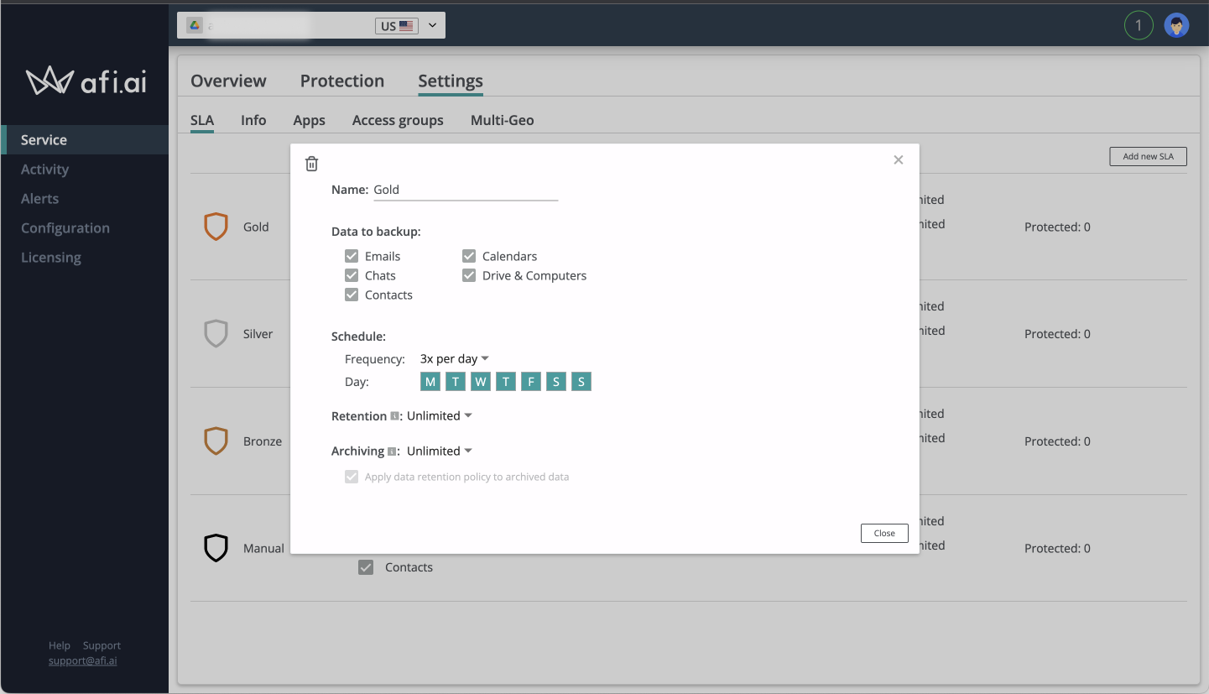1209x694 pixels.
Task: Expand the Archiving Unlimited dropdown
Action: [437, 451]
